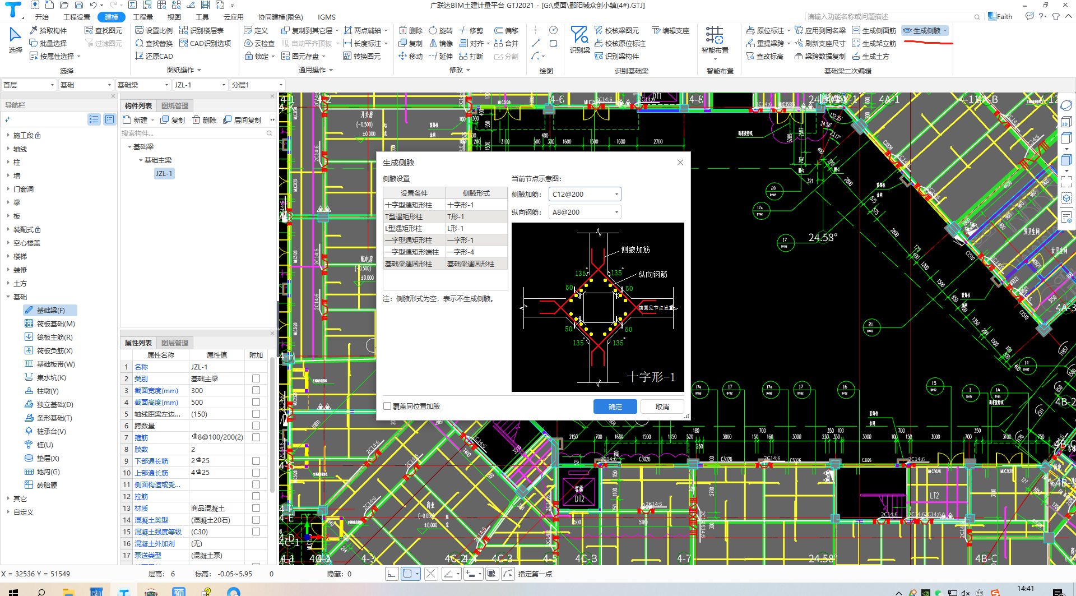
Task: Check the 附加 box for 上部通长筋 row
Action: [x=256, y=473]
